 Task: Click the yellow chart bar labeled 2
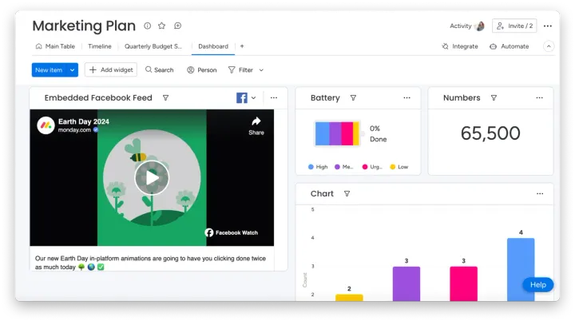(x=349, y=298)
